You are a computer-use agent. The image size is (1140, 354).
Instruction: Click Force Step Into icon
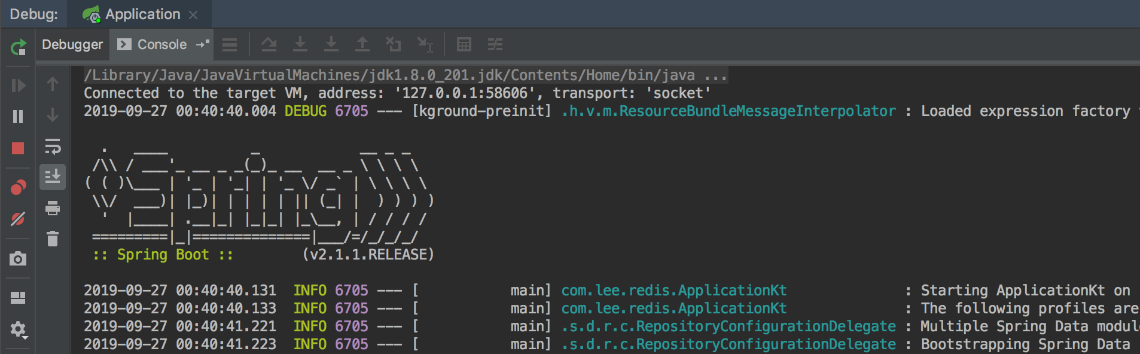coord(331,44)
